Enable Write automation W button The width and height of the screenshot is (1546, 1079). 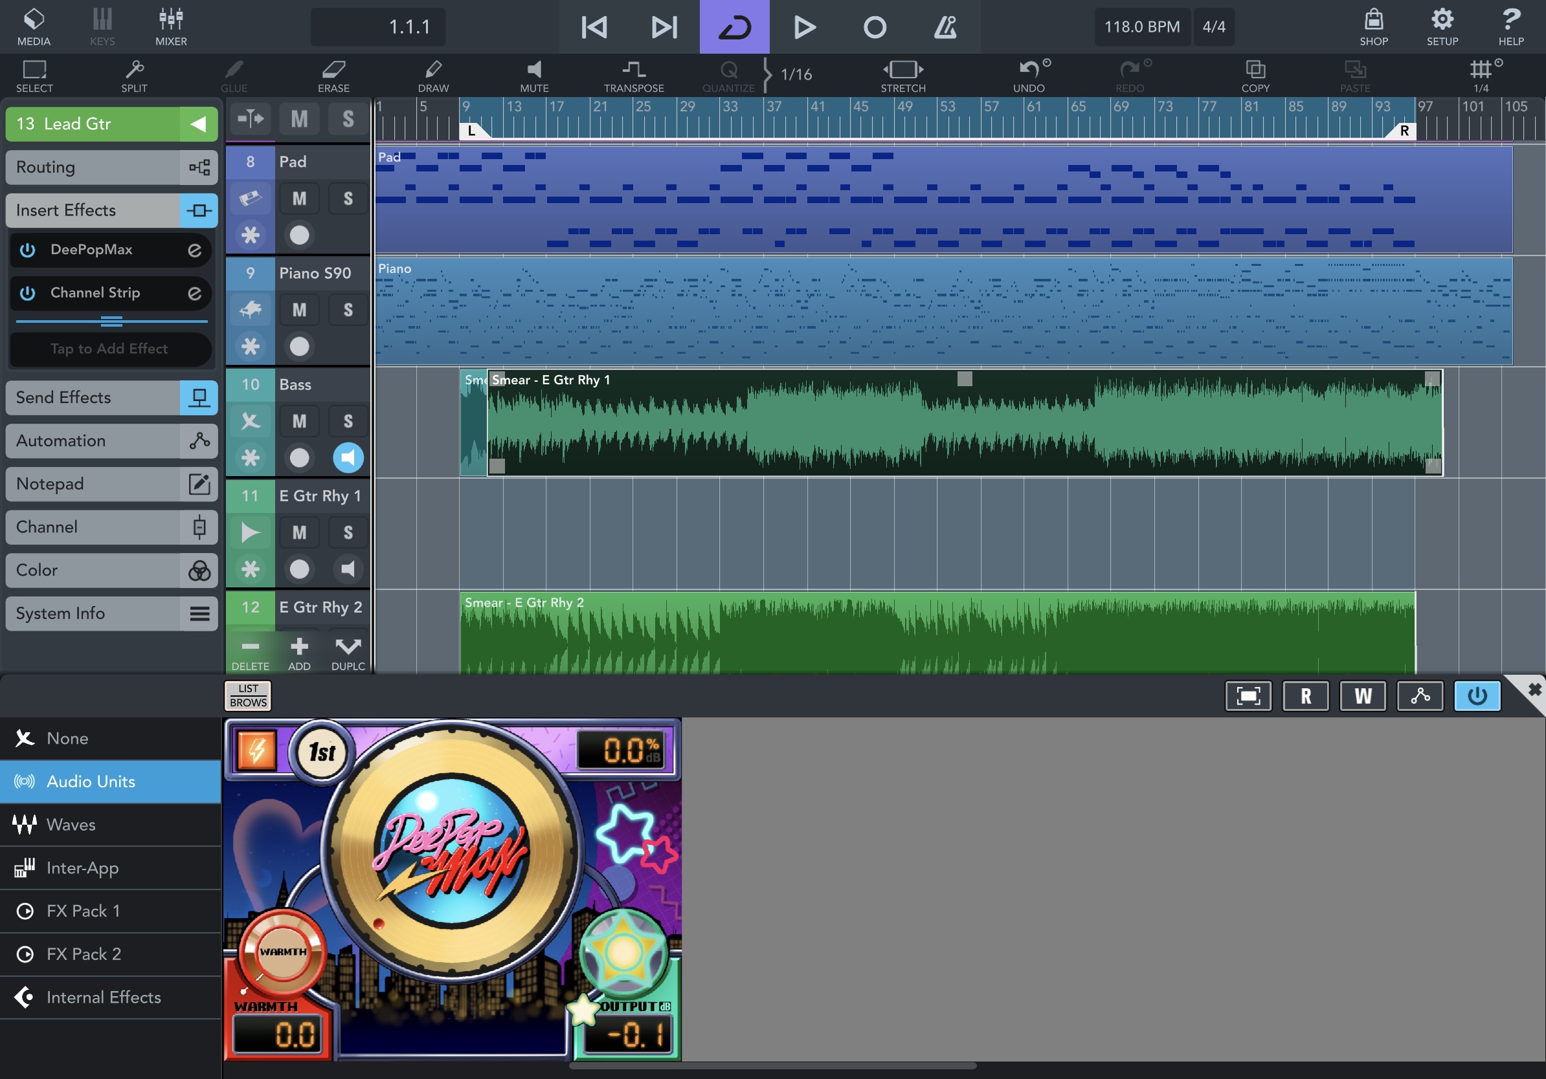[1363, 695]
